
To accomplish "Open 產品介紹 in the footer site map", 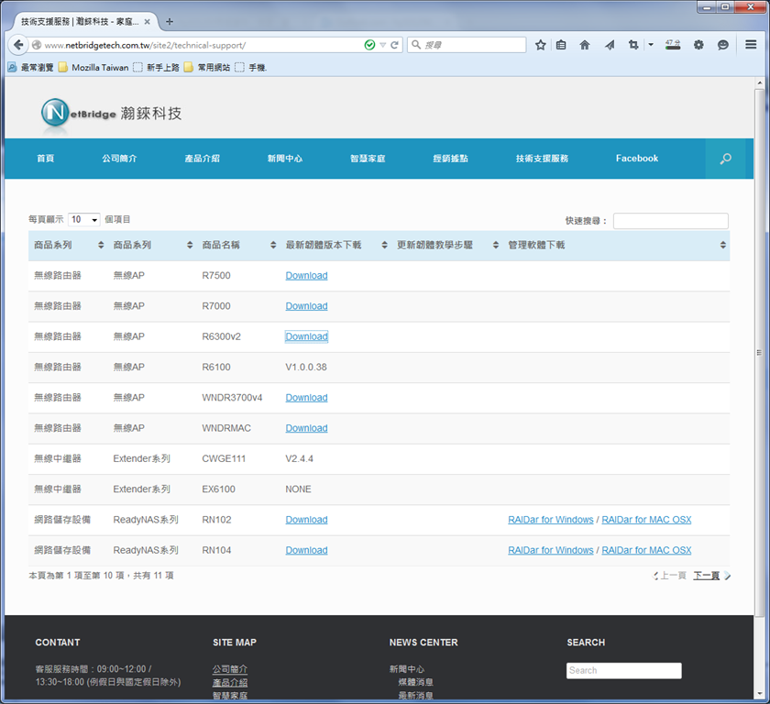I will pyautogui.click(x=230, y=682).
